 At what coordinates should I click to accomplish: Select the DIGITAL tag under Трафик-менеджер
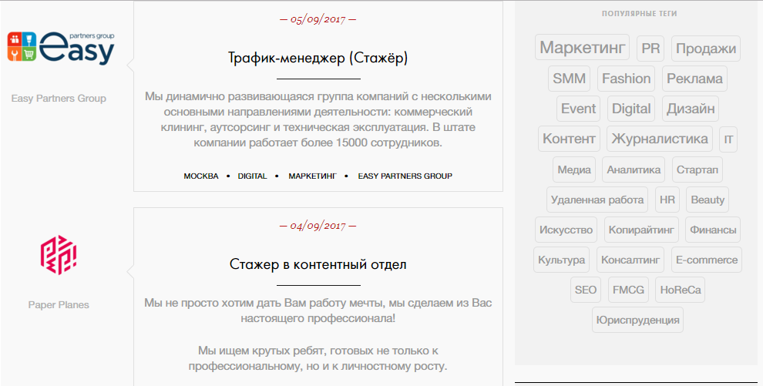(252, 176)
